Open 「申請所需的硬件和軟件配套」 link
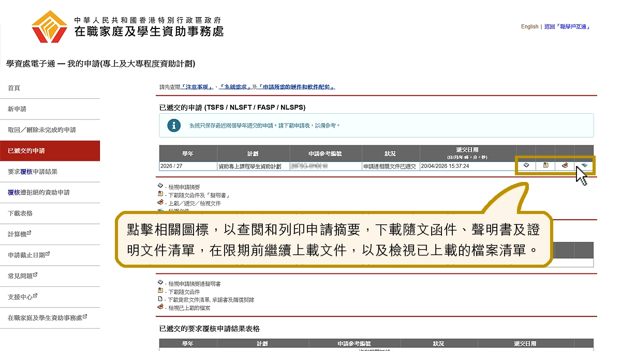 click(296, 87)
